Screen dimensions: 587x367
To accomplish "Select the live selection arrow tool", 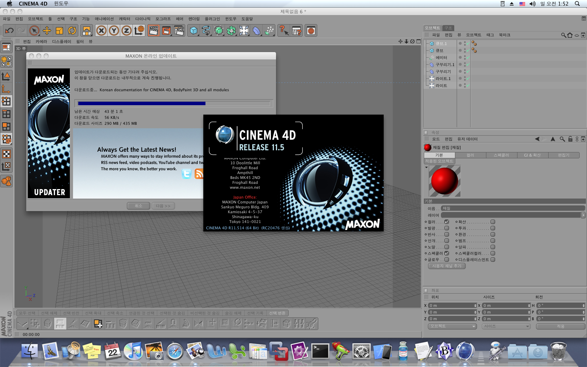I will tap(34, 31).
